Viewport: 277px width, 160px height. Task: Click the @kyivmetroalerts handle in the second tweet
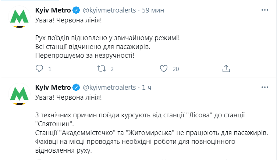(x=109, y=88)
